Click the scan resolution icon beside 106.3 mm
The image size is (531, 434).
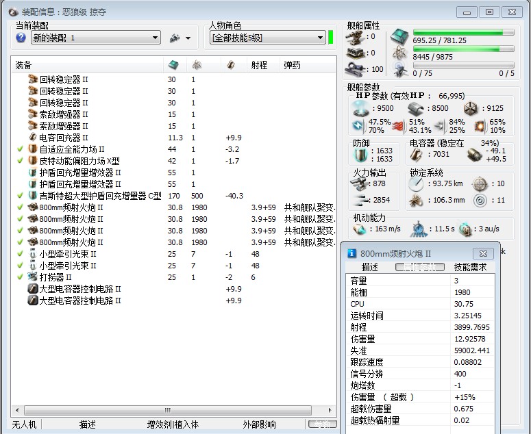point(416,201)
